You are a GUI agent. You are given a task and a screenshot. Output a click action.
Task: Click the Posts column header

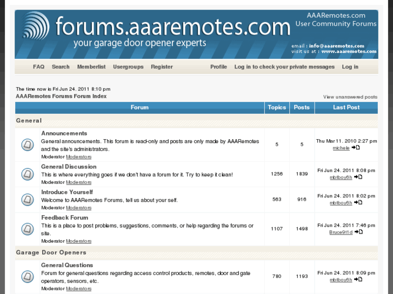302,107
